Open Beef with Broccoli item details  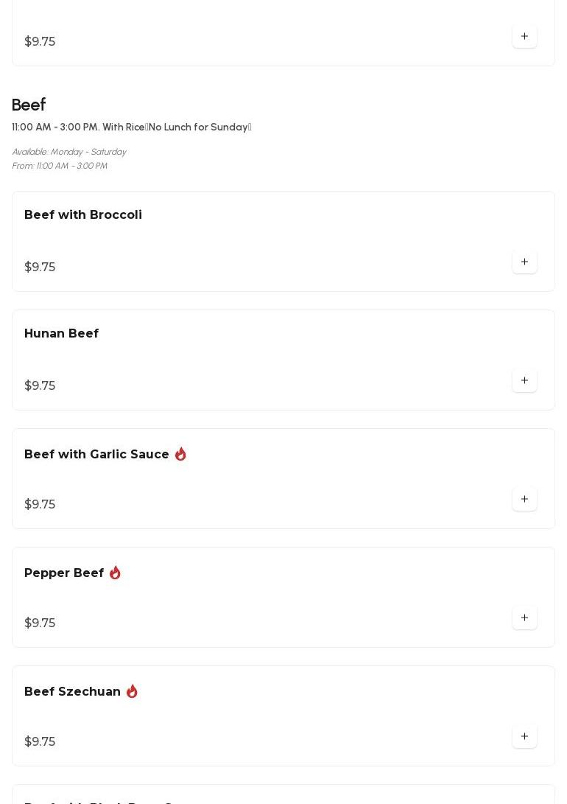pos(83,214)
